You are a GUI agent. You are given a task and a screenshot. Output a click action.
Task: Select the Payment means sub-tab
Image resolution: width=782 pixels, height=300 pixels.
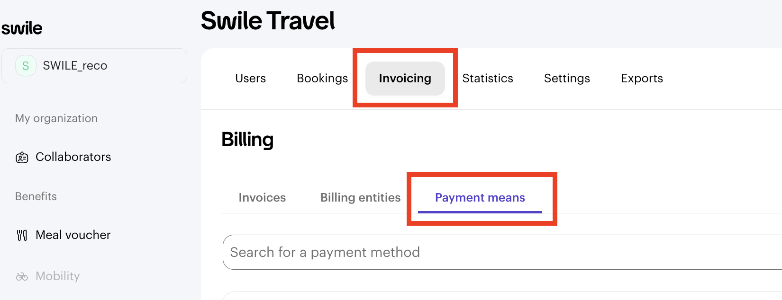tap(480, 198)
